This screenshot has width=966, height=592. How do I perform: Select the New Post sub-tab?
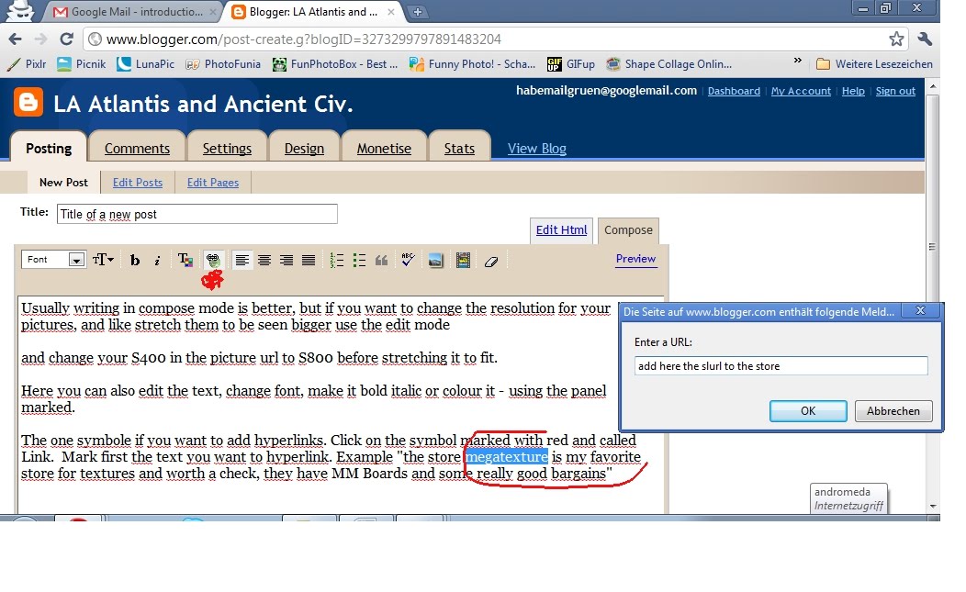[x=63, y=183]
